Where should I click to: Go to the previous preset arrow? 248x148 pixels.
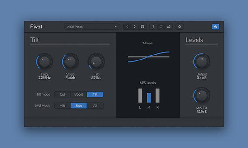point(127,27)
